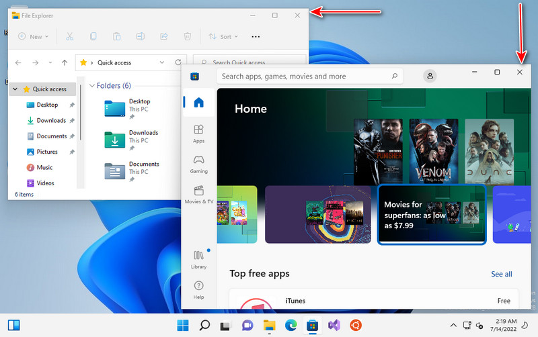Open Gaming section in Microsoft Store
Viewport: 538px width, 337px height.
point(198,164)
